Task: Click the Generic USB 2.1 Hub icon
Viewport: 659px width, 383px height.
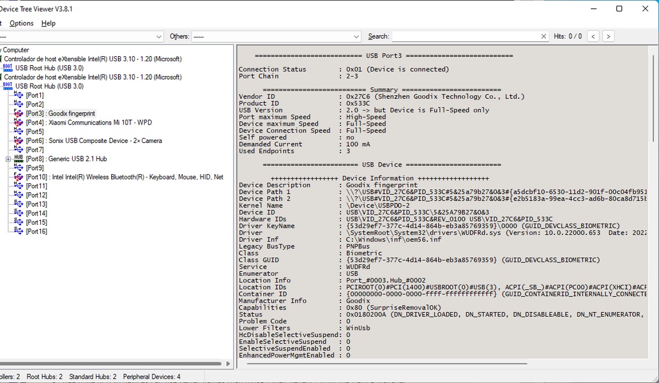Action: click(19, 158)
